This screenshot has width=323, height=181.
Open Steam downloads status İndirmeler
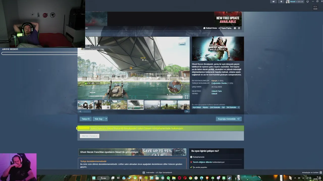click(x=157, y=172)
